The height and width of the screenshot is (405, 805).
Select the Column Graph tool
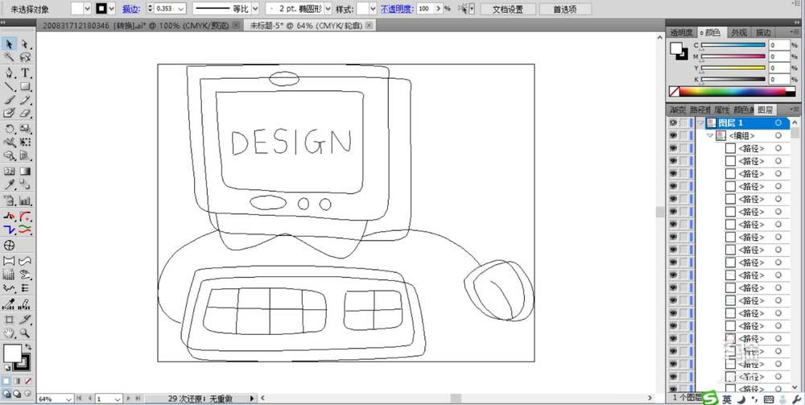[25, 200]
